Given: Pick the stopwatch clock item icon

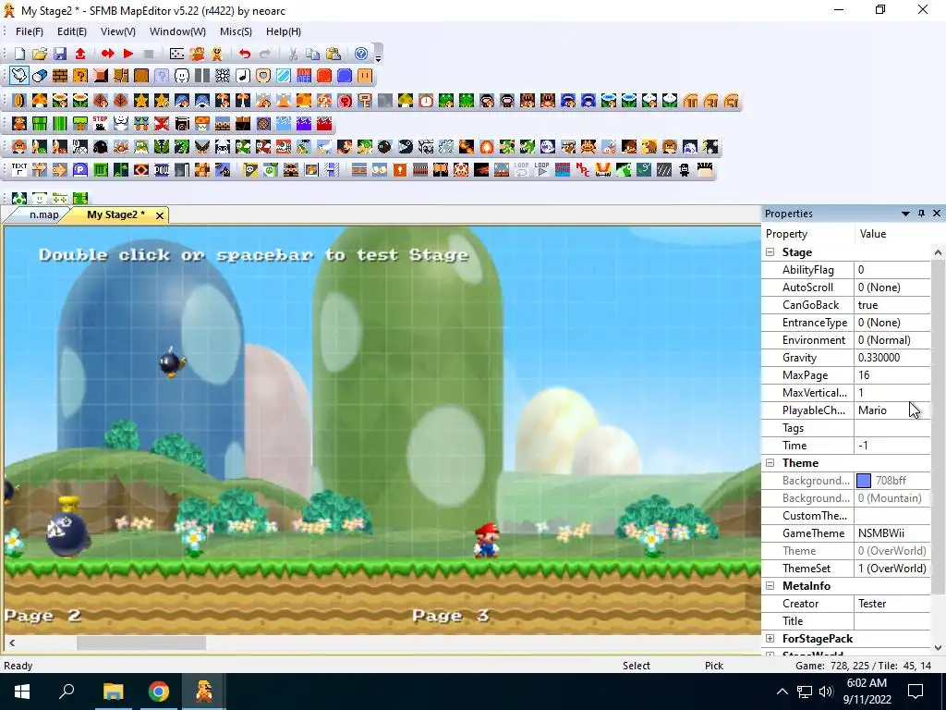Looking at the screenshot, I should (x=426, y=100).
